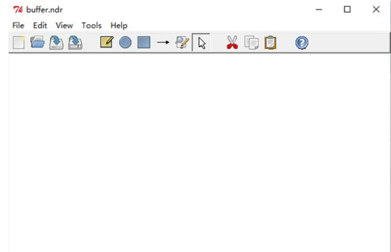Click the Save As icon
The width and height of the screenshot is (391, 252).
(75, 43)
